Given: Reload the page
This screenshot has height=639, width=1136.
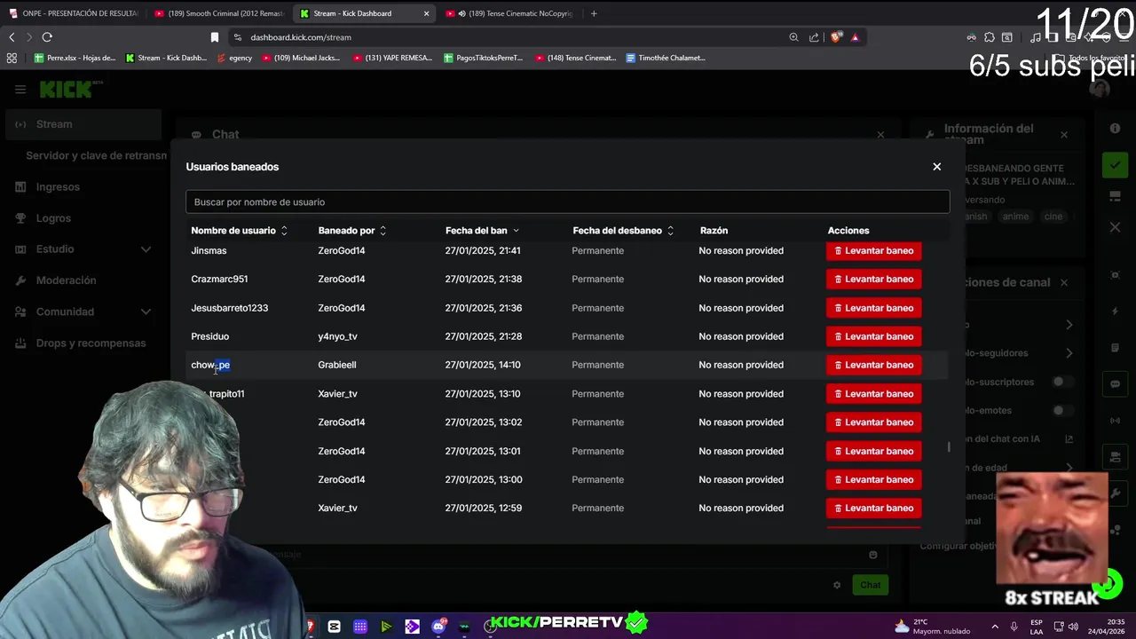Looking at the screenshot, I should 47,37.
